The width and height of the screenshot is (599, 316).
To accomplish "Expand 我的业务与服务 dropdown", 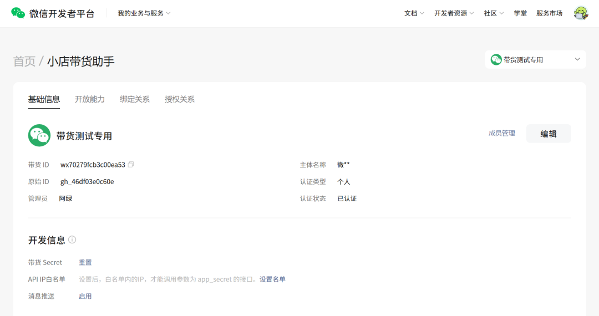I will pyautogui.click(x=144, y=13).
